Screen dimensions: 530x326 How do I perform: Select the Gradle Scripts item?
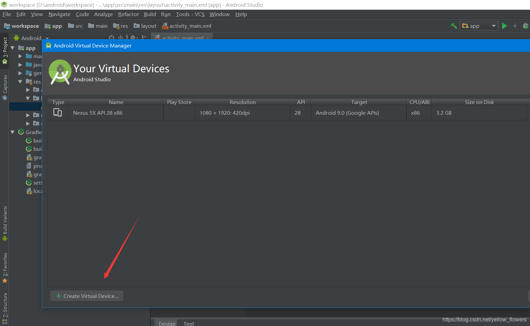coord(30,132)
